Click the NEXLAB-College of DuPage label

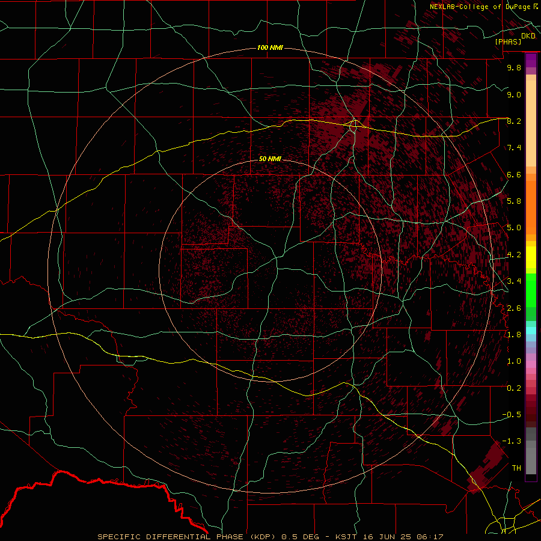[x=481, y=7]
